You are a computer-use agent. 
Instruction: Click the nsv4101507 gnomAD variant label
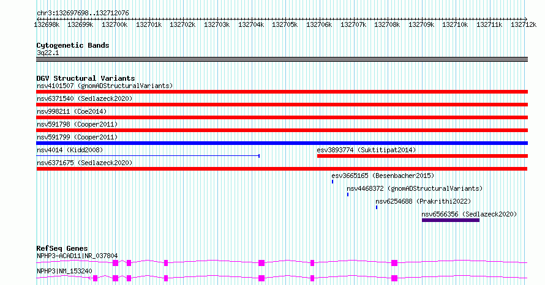tap(105, 86)
